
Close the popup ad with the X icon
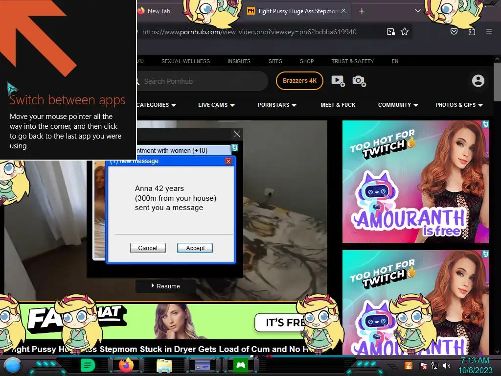(x=237, y=134)
